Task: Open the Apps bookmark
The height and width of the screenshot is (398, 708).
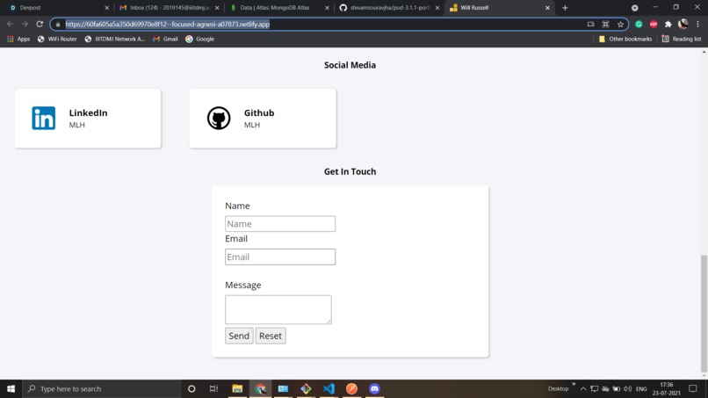Action: coord(18,39)
